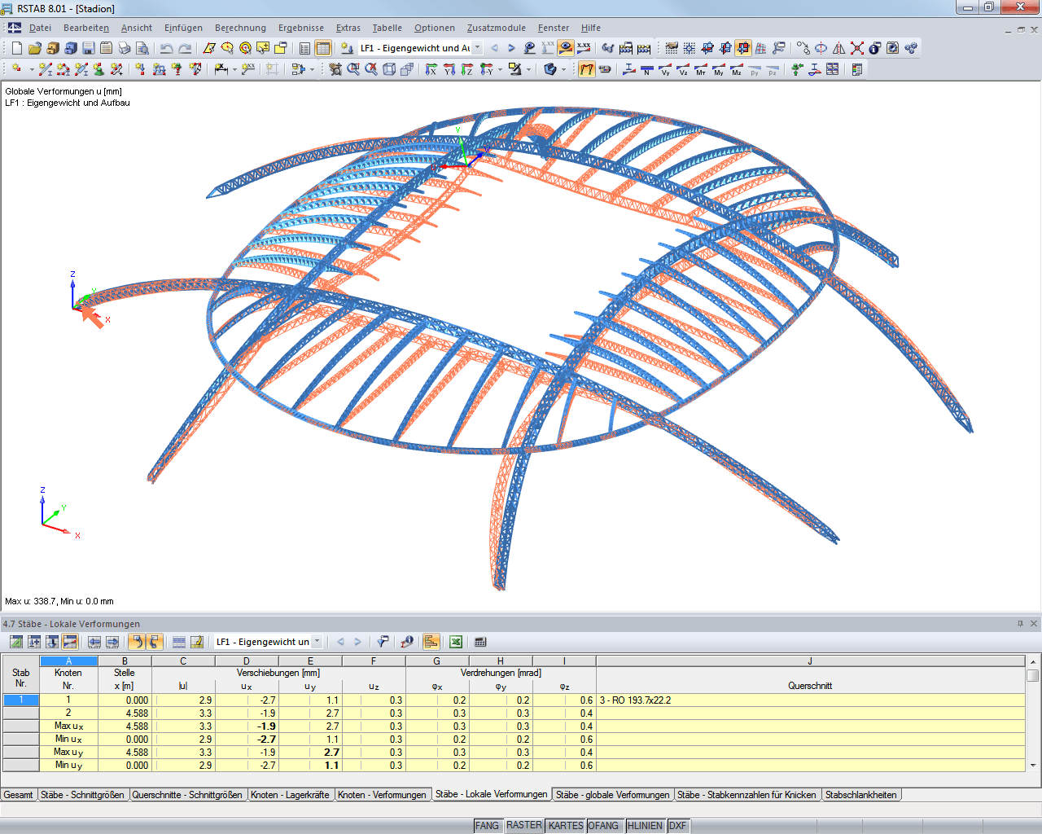The height and width of the screenshot is (834, 1042).
Task: Open the Zusatzmodule menu
Action: point(497,28)
